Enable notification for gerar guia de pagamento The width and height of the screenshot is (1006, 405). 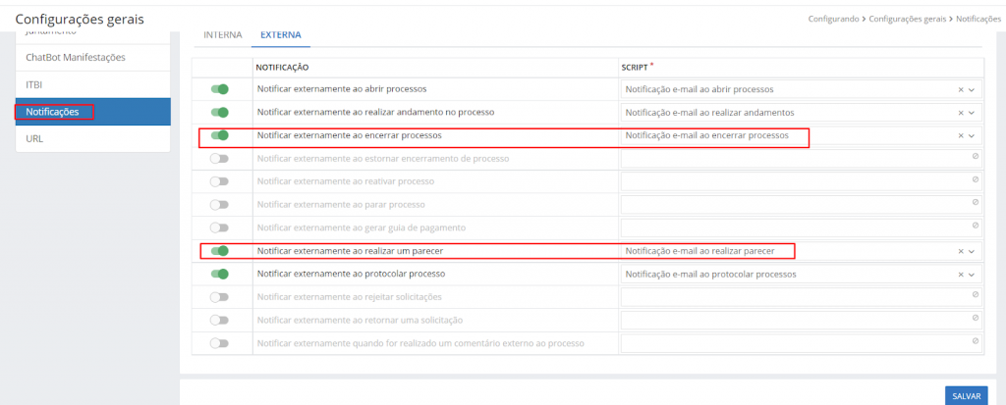(219, 228)
